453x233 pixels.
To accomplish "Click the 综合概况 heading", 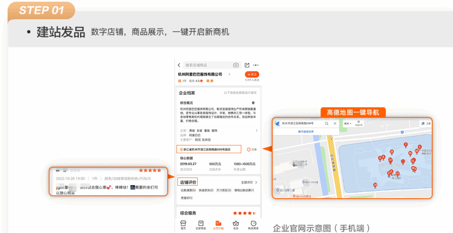I will 187,103.
